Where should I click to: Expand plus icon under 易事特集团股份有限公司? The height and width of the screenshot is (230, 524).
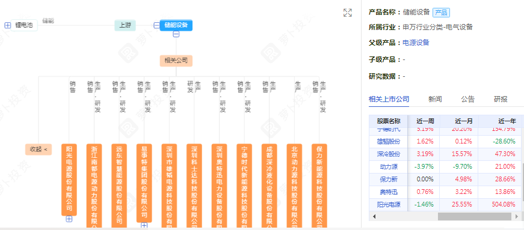[144, 226]
